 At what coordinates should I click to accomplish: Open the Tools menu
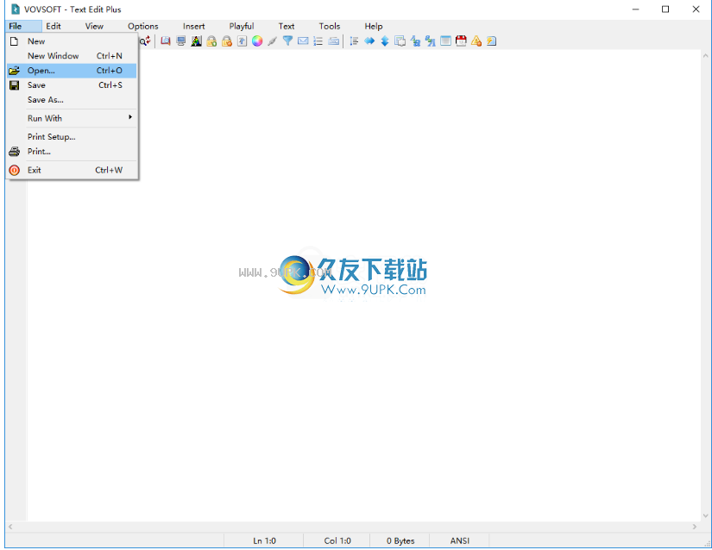(x=329, y=27)
